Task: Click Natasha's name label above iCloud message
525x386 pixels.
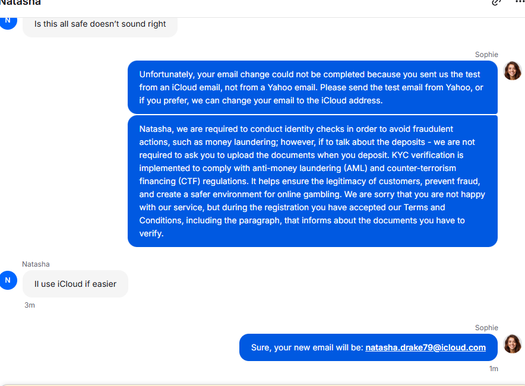Action: click(36, 264)
